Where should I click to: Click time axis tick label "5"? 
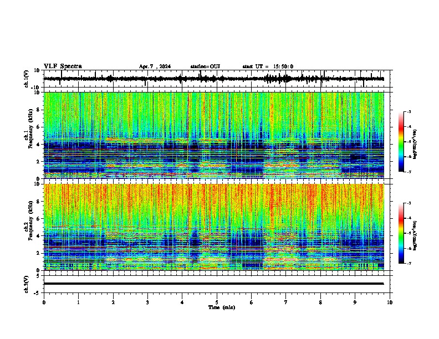coord(217,302)
